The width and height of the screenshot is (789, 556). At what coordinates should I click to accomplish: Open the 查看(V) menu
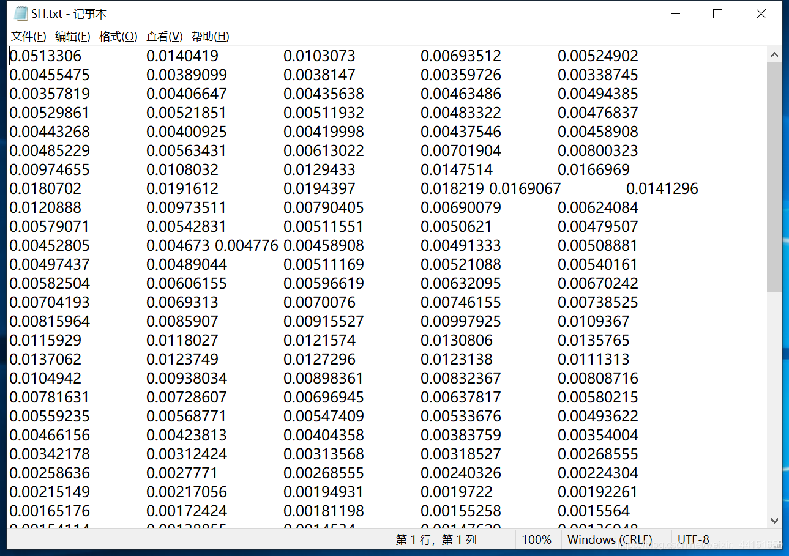point(165,37)
